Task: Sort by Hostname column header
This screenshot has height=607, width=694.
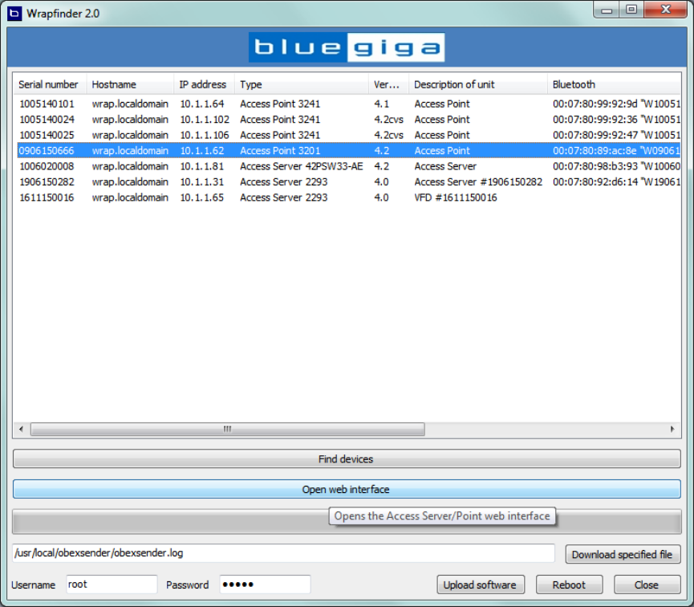Action: click(130, 84)
